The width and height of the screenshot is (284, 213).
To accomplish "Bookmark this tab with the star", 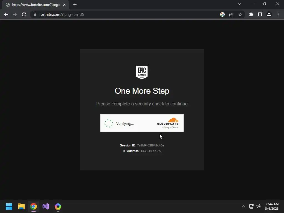I will pyautogui.click(x=240, y=14).
